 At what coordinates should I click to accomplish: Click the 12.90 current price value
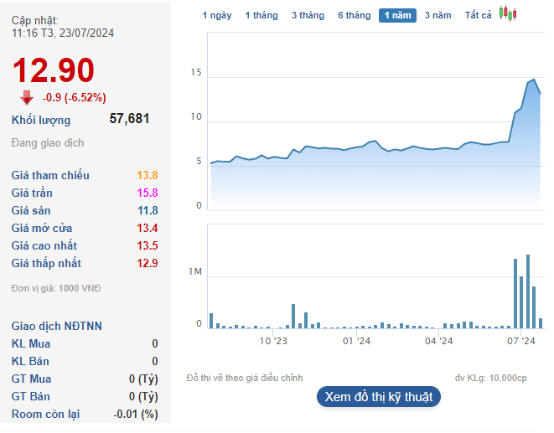click(x=54, y=70)
